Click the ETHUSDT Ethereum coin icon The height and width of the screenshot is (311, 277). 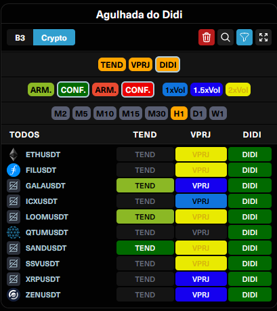[14, 154]
